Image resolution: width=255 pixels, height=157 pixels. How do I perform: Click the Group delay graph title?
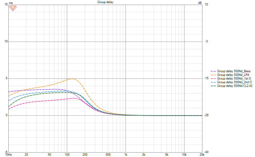(105, 2)
